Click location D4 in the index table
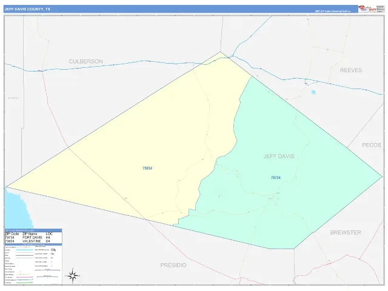 coord(48,241)
